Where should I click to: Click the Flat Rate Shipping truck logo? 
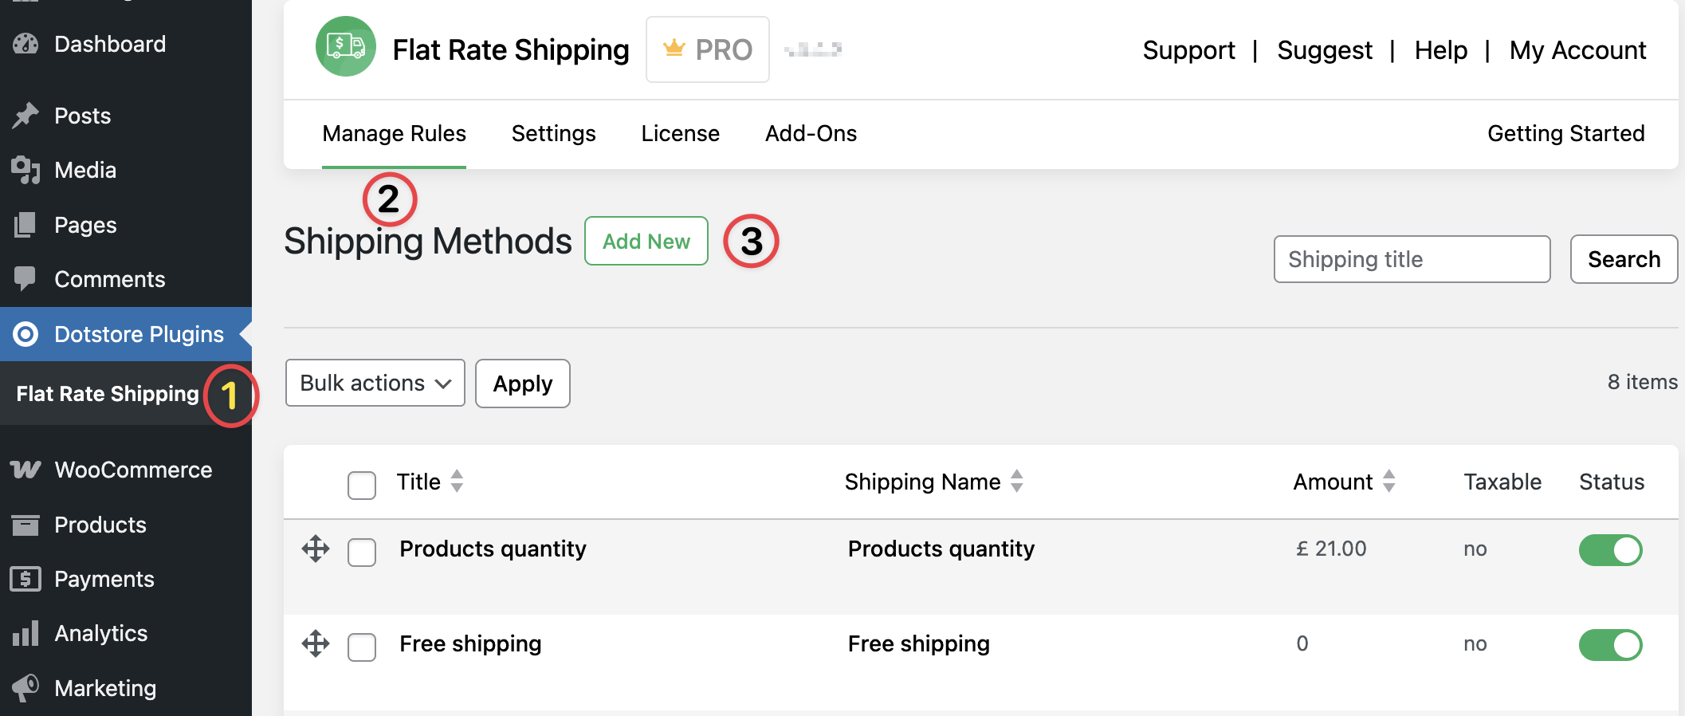point(346,47)
